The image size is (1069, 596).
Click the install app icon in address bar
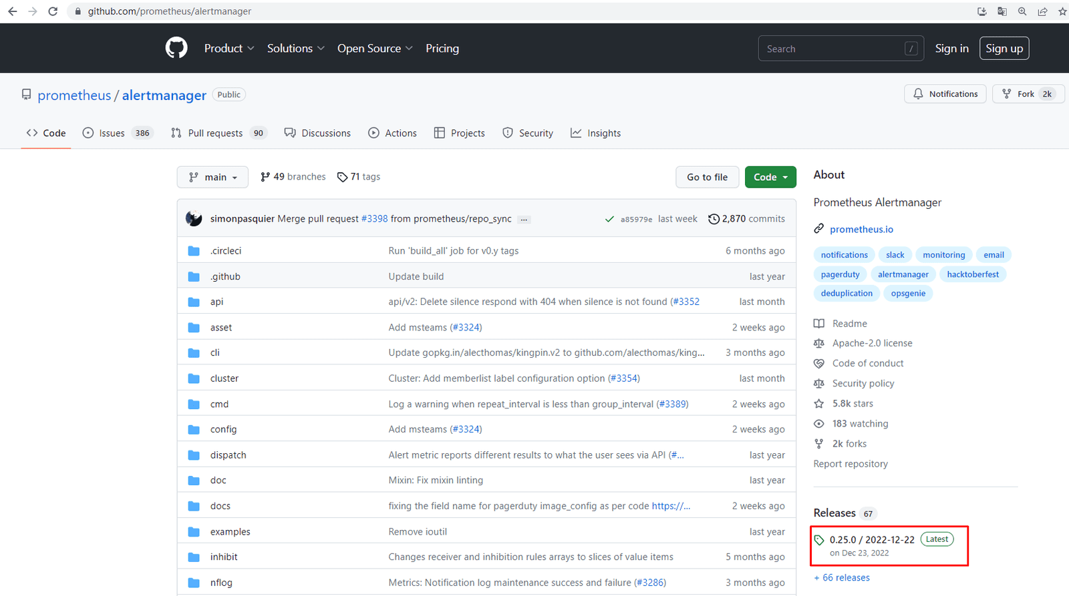(981, 11)
